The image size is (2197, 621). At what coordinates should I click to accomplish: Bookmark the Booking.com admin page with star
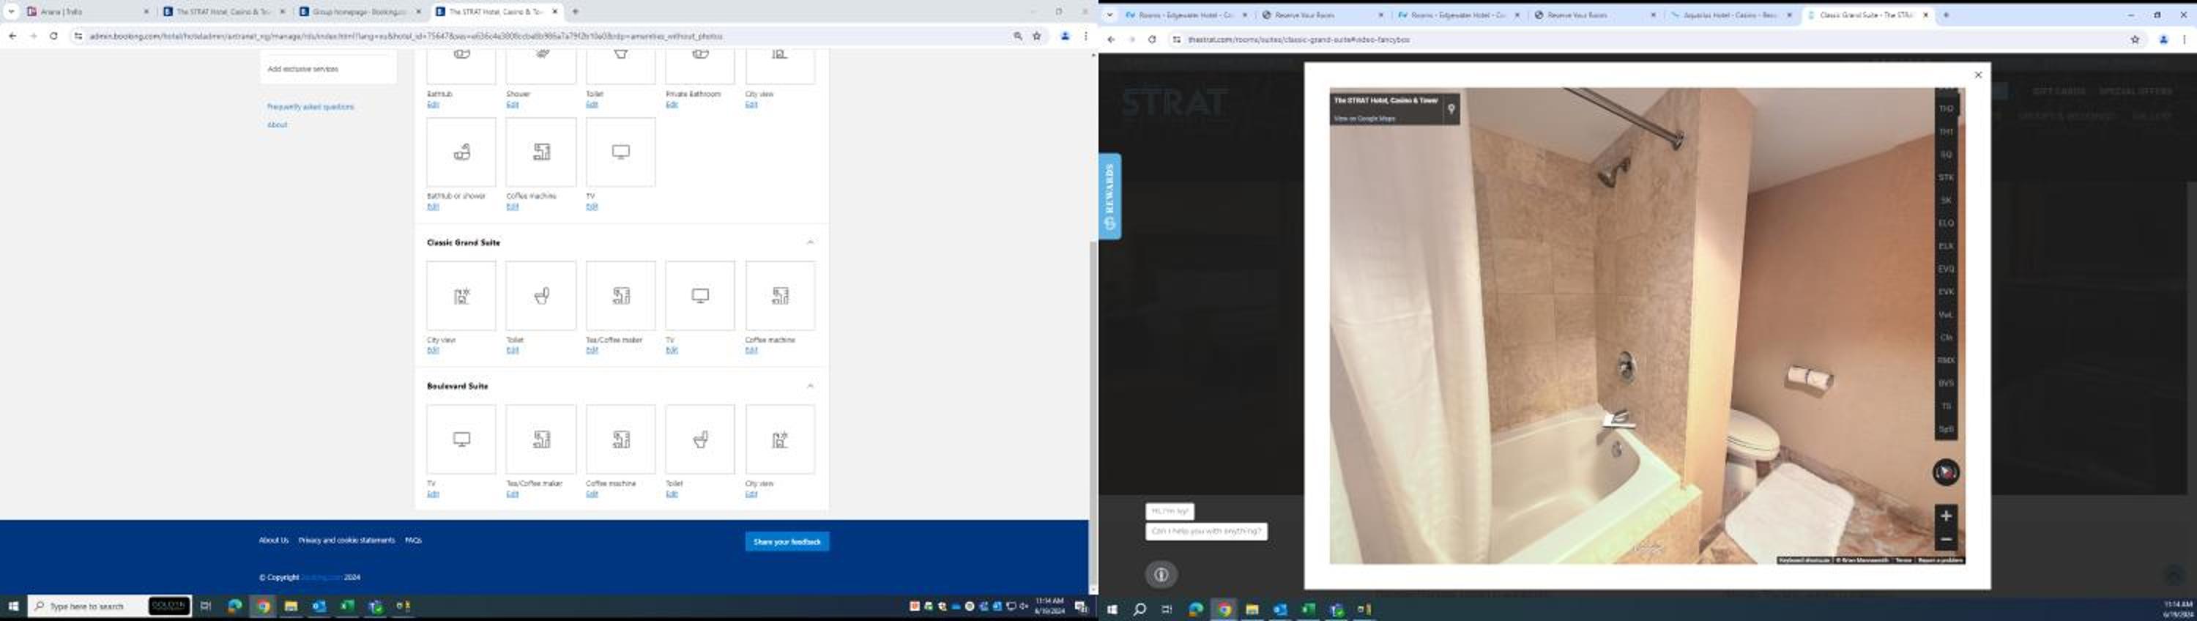point(1037,36)
